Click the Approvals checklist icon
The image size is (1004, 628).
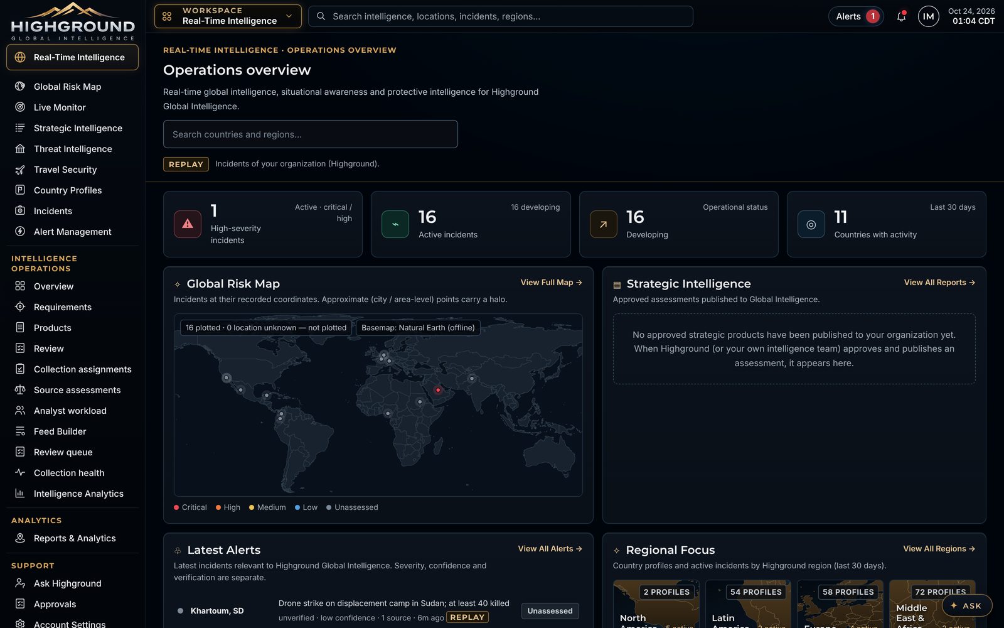tap(20, 604)
